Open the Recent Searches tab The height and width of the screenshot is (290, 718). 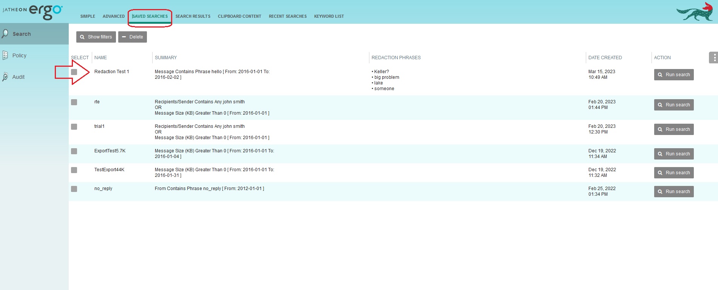[288, 16]
